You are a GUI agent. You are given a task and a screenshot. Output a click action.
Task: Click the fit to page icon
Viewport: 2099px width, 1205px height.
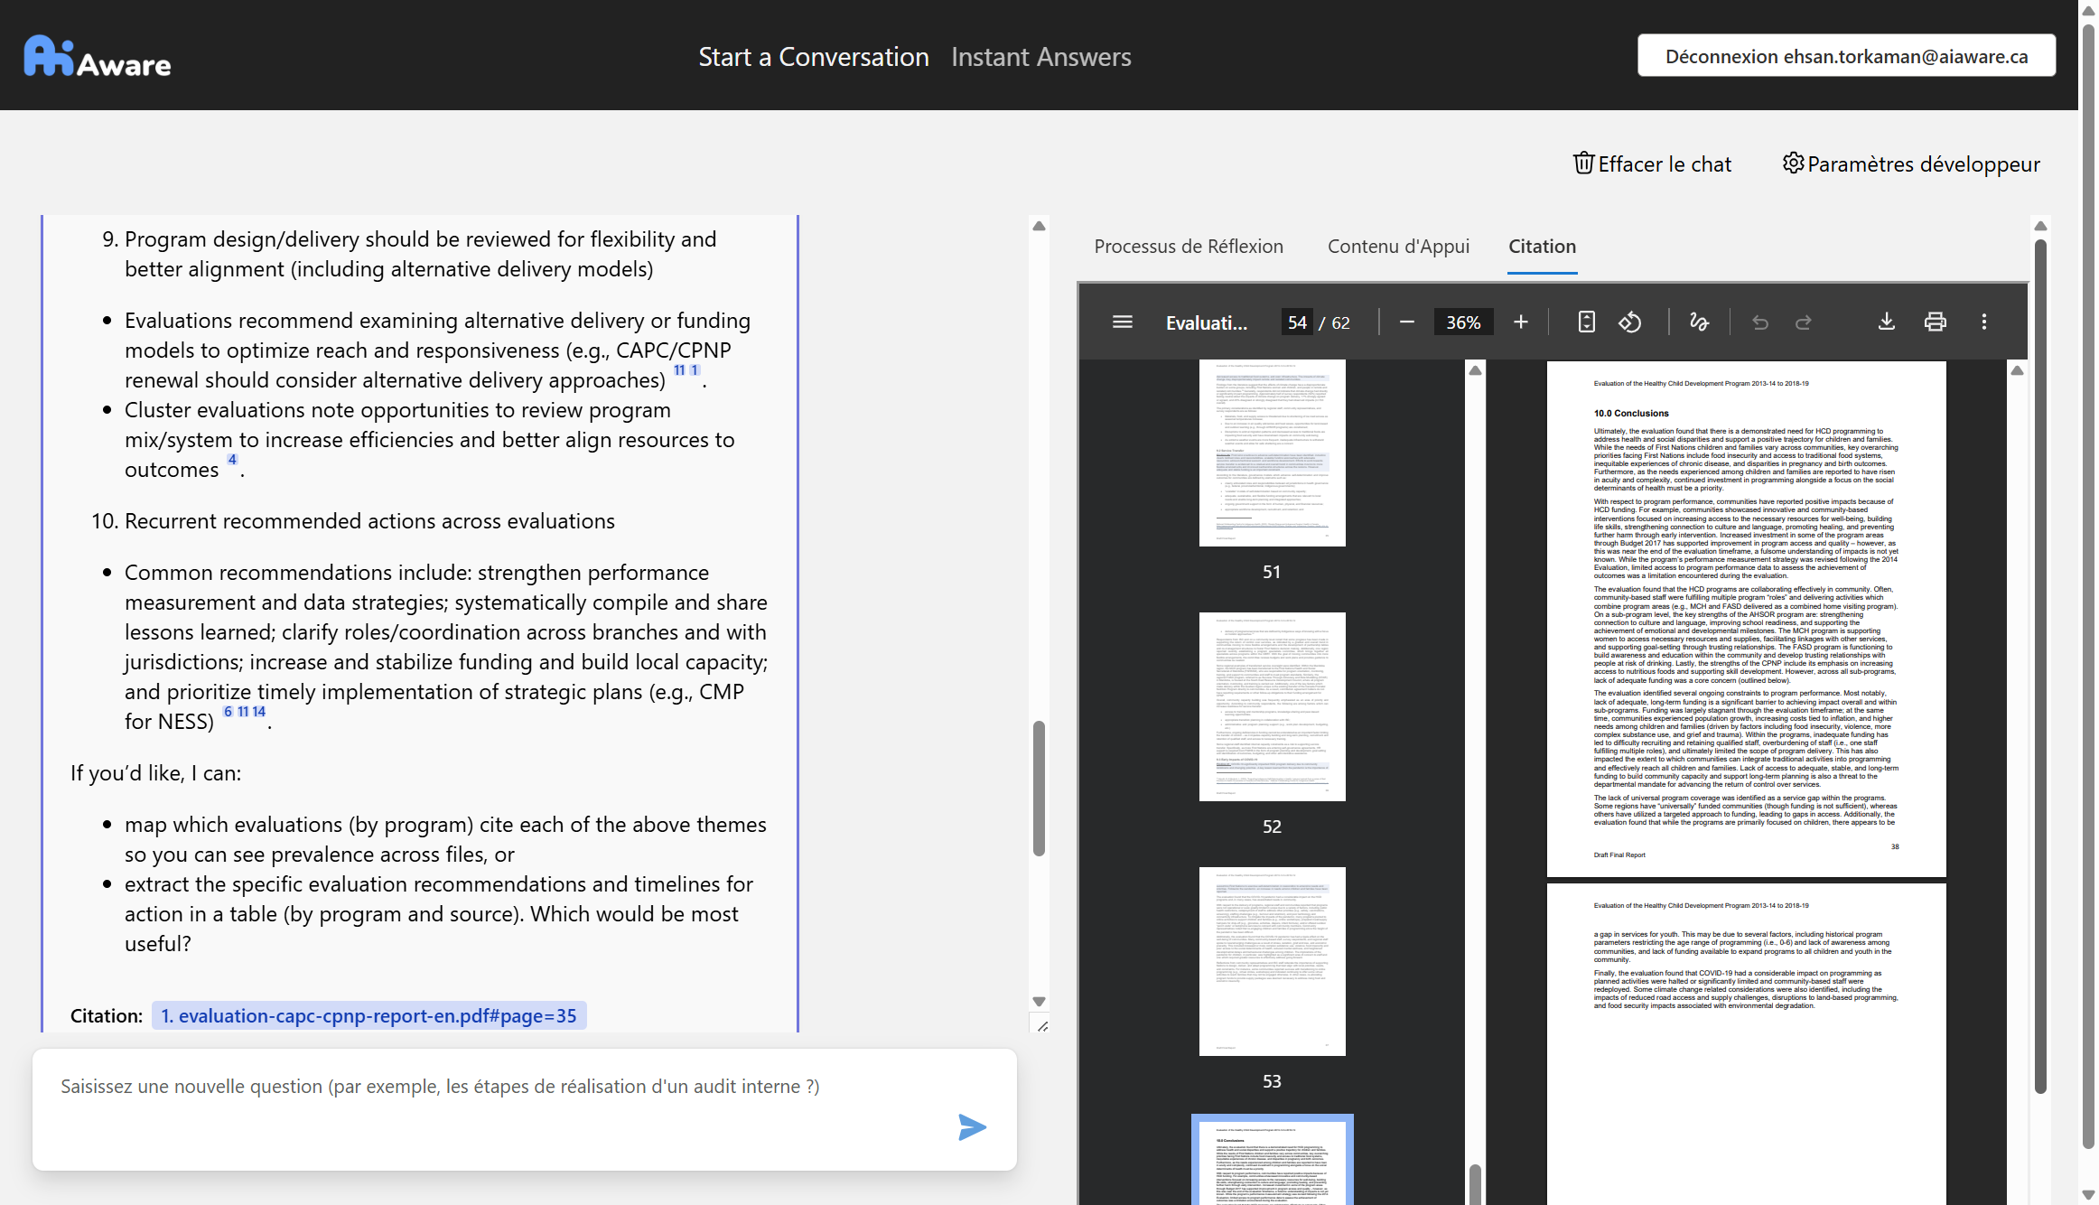[x=1586, y=322]
